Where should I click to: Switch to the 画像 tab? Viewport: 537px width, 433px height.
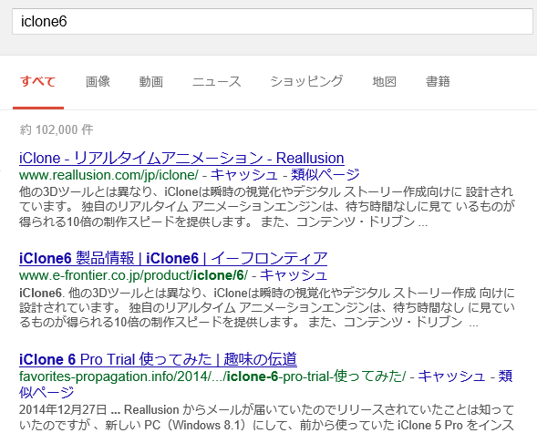[98, 82]
